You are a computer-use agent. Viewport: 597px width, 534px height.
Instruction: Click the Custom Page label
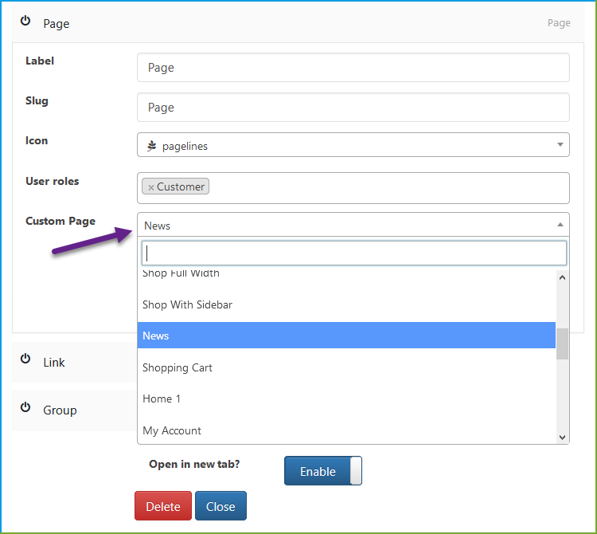tap(60, 221)
